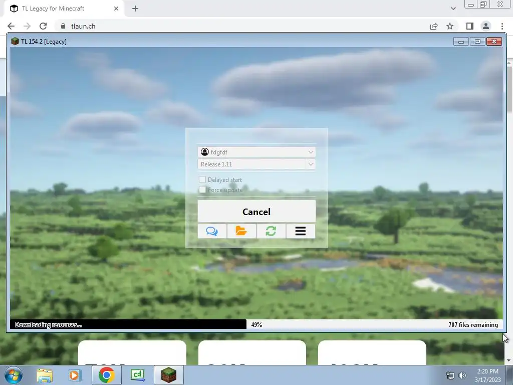513x385 pixels.
Task: Expand the Chrome tab search chevron
Action: (x=453, y=9)
